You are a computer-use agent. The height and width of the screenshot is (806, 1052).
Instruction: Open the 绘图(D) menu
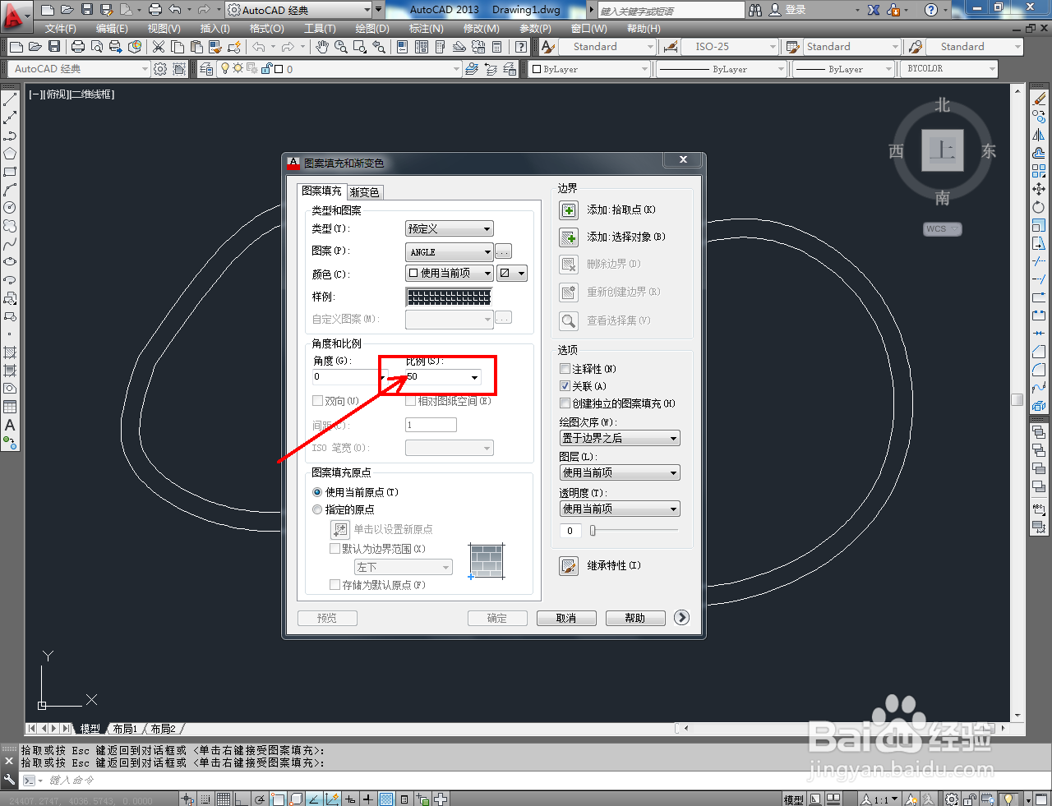372,29
